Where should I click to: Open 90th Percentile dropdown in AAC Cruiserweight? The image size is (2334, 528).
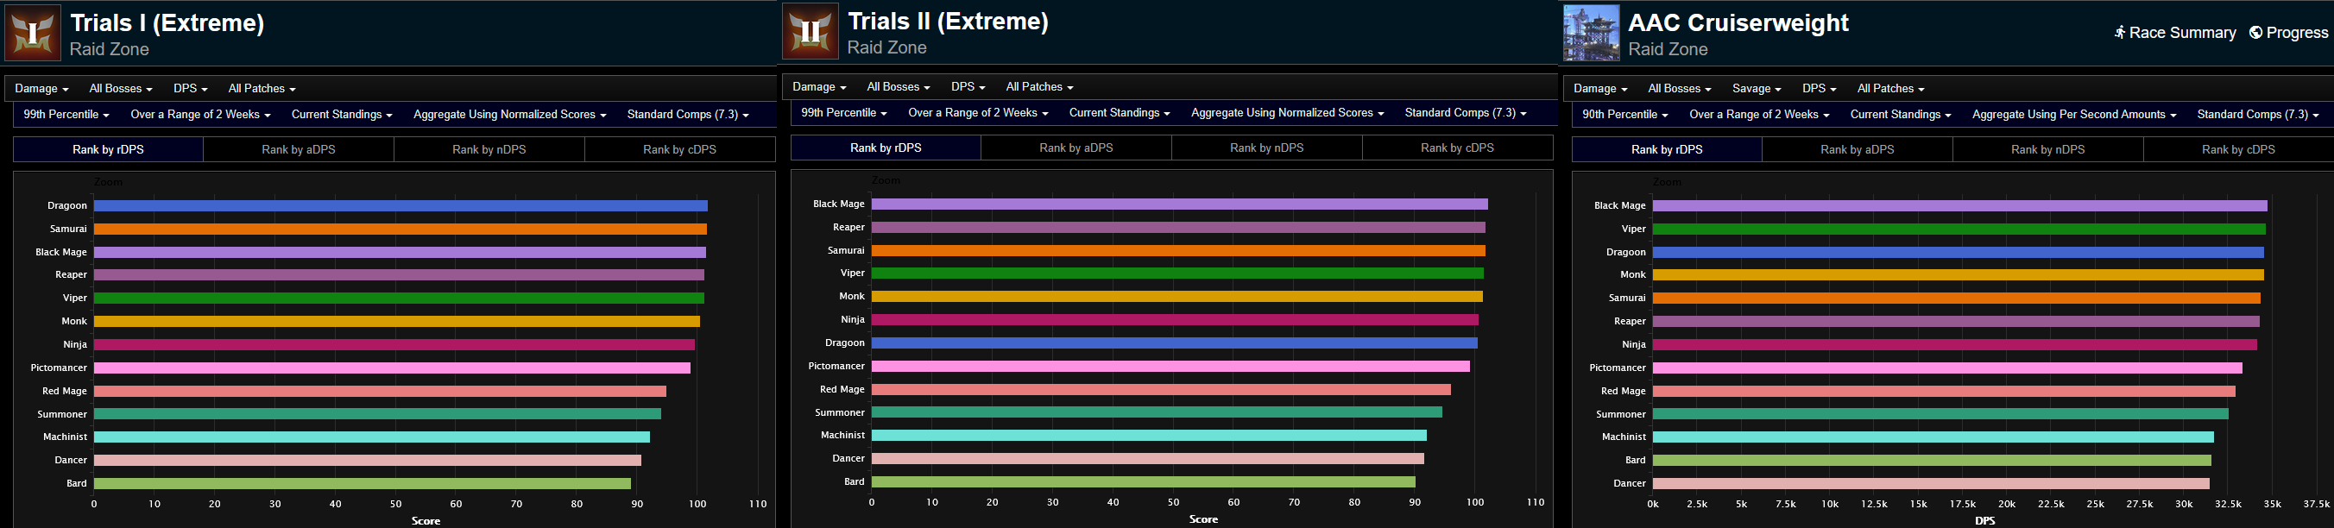(1624, 115)
